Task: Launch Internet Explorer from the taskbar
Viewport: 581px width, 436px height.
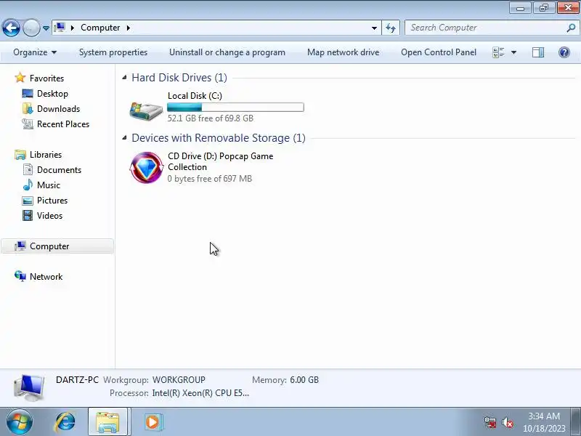Action: 65,422
